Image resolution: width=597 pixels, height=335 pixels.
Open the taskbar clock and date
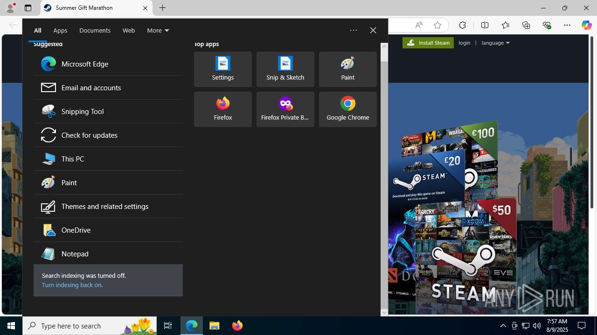(x=556, y=326)
